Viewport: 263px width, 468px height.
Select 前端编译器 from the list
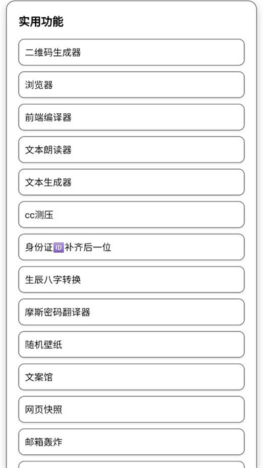pos(131,117)
